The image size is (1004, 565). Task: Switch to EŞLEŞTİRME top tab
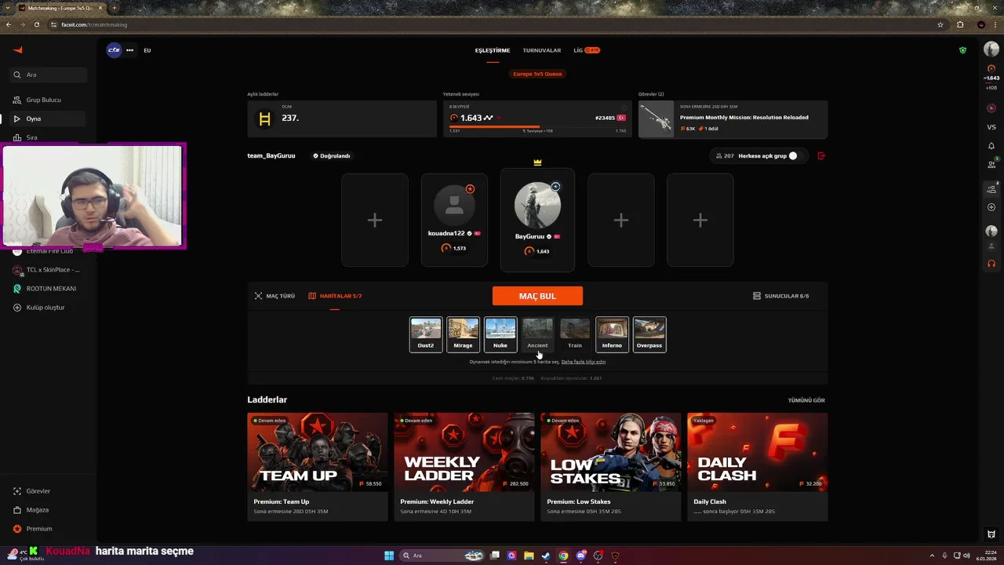point(493,50)
